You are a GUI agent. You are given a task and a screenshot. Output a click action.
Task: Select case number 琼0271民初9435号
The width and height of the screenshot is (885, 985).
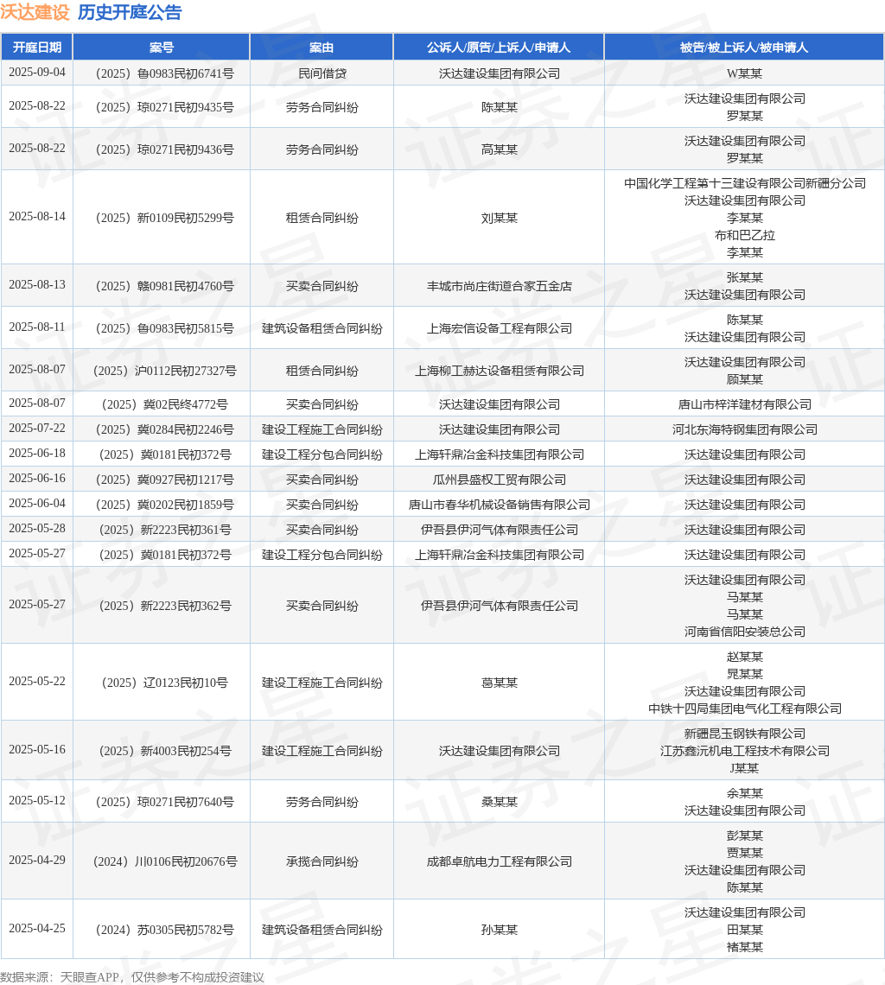tap(165, 107)
